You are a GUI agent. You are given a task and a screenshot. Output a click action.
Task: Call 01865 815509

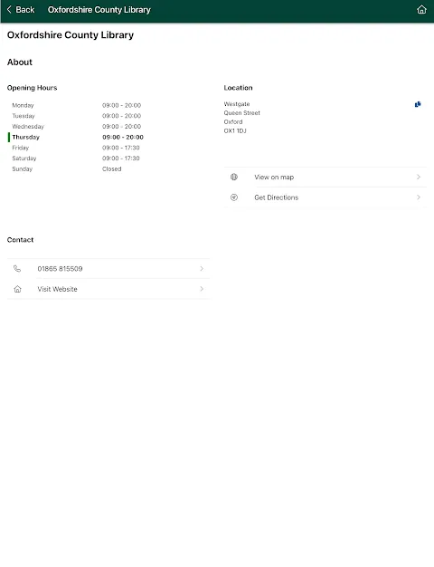click(x=108, y=268)
